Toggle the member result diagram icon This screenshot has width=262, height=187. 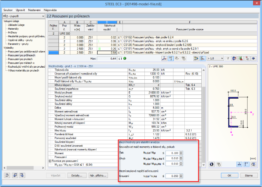(171, 58)
